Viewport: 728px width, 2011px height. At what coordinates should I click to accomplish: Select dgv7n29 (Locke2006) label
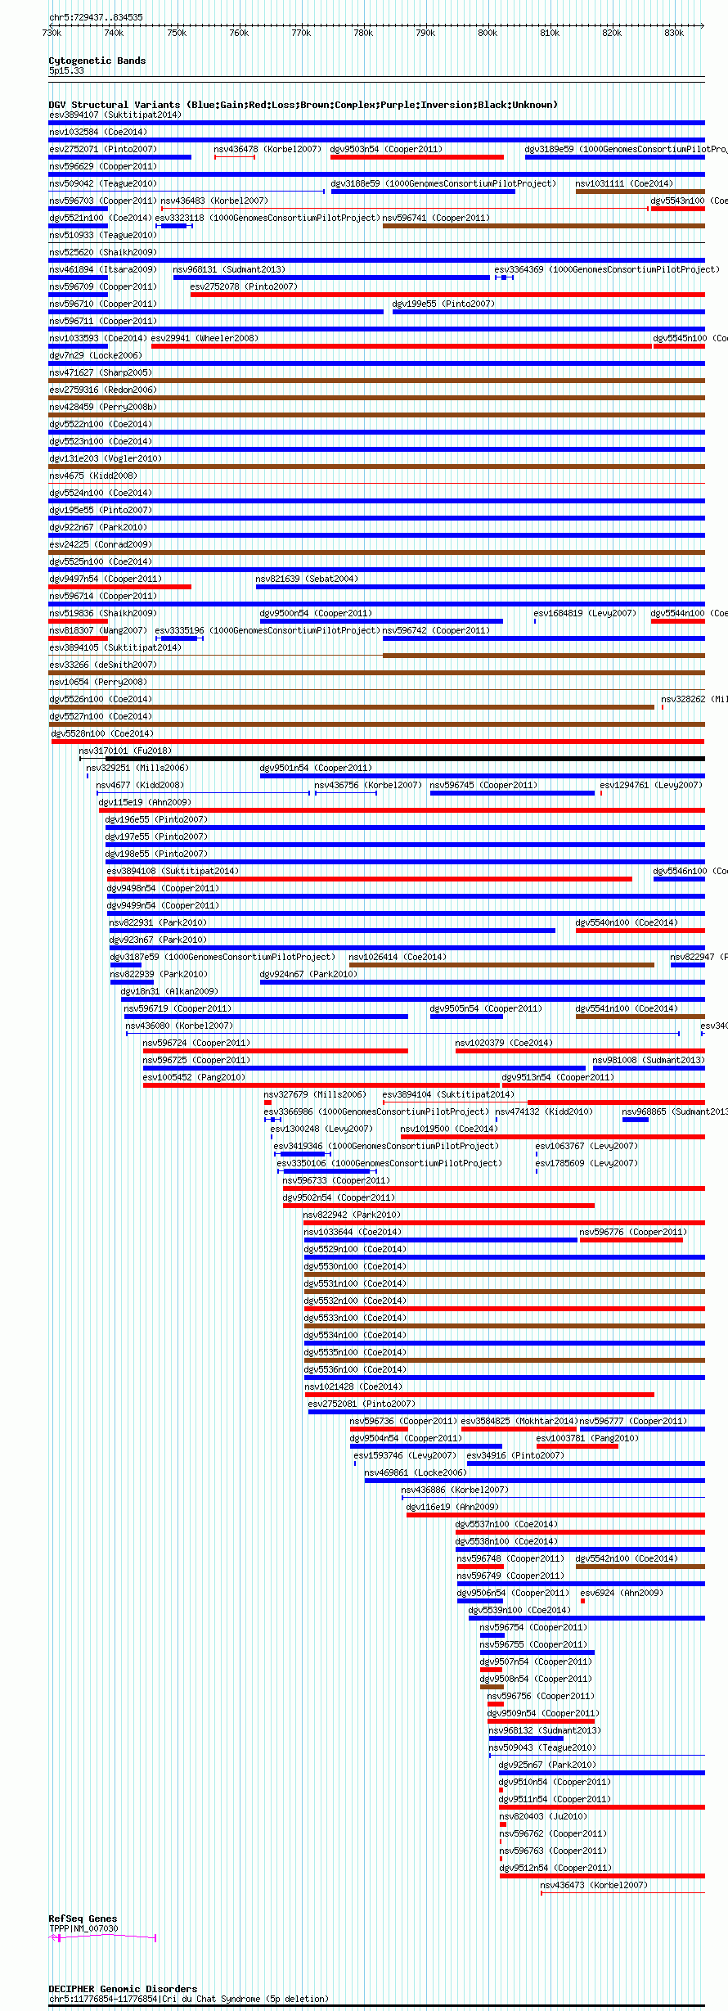[x=96, y=355]
